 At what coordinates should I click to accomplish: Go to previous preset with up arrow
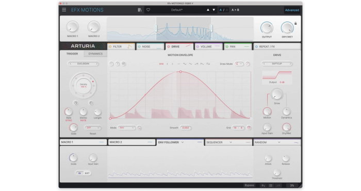pyautogui.click(x=208, y=10)
